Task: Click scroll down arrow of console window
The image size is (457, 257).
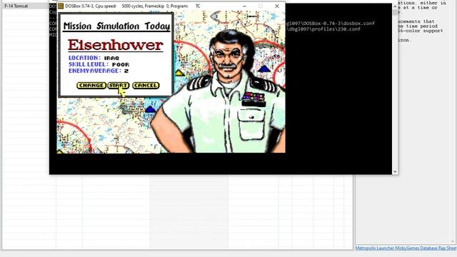Action: [x=395, y=171]
